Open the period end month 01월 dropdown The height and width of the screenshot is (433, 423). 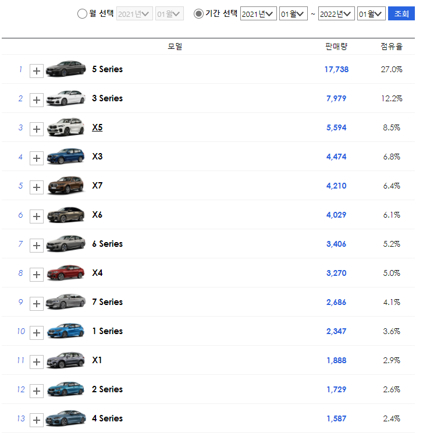coord(371,13)
